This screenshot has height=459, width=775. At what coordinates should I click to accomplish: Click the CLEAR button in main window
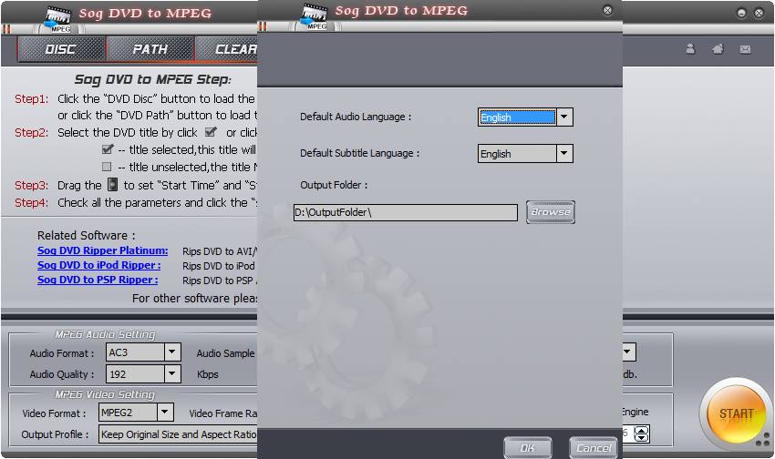[x=226, y=49]
